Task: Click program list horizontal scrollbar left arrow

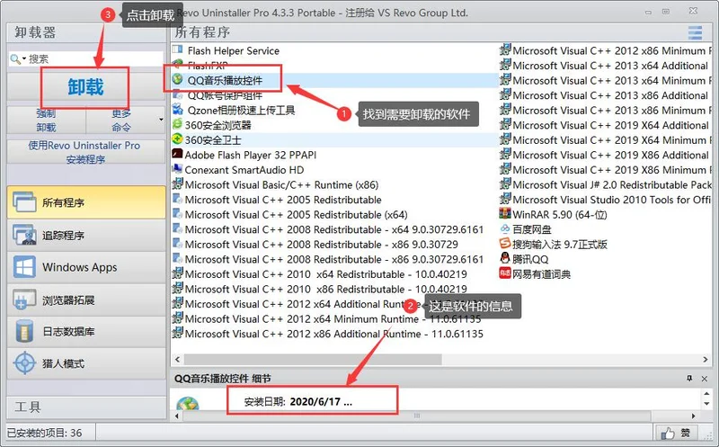Action: [177, 360]
